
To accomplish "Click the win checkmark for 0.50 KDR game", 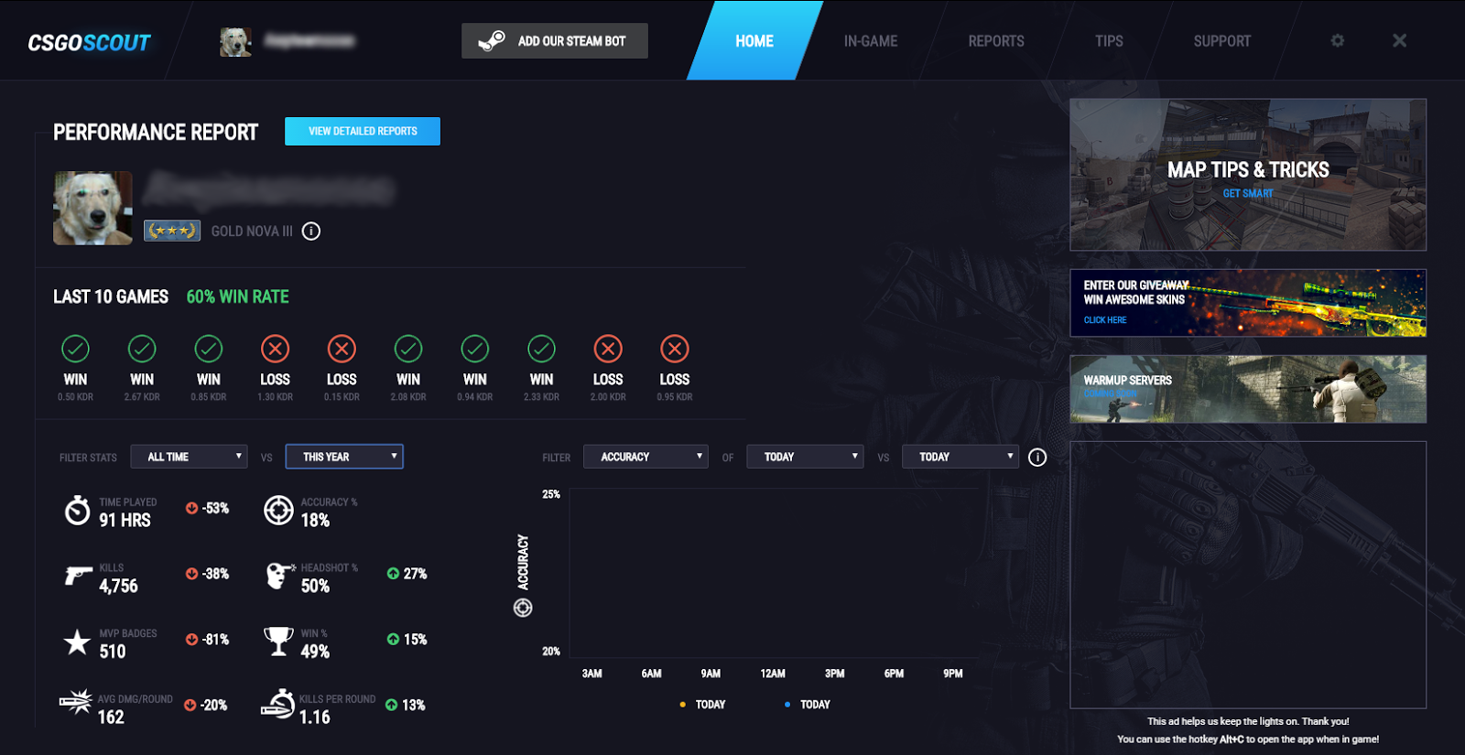I will click(75, 349).
